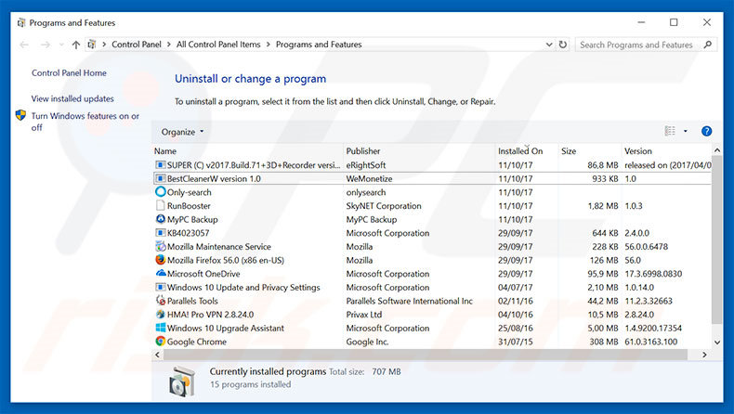Click the Google Inc. publisher cell
The width and height of the screenshot is (734, 414).
368,342
